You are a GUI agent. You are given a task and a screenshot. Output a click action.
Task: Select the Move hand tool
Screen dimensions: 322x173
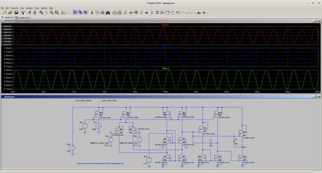click(x=167, y=13)
